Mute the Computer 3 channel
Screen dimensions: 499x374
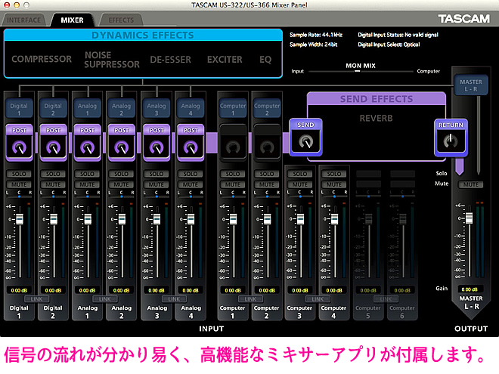[300, 184]
